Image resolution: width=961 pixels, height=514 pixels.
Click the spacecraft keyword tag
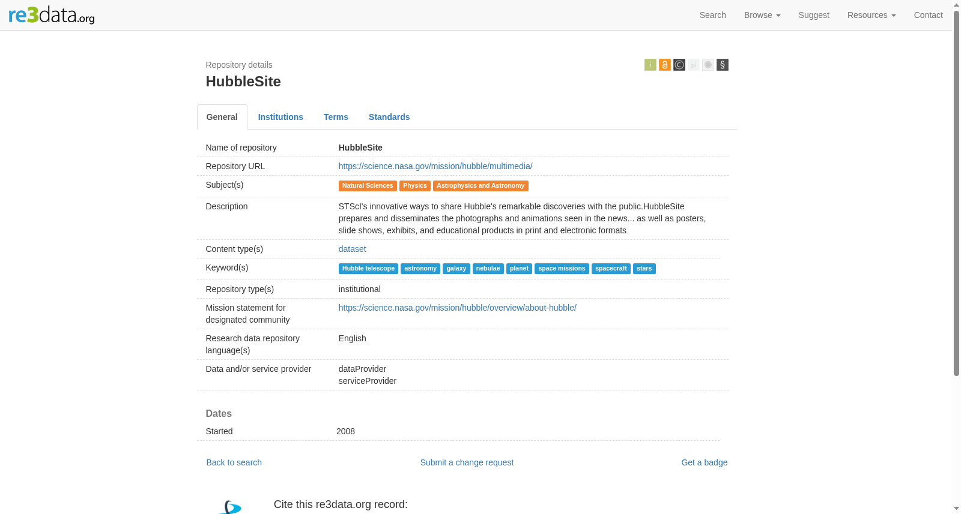click(x=611, y=269)
